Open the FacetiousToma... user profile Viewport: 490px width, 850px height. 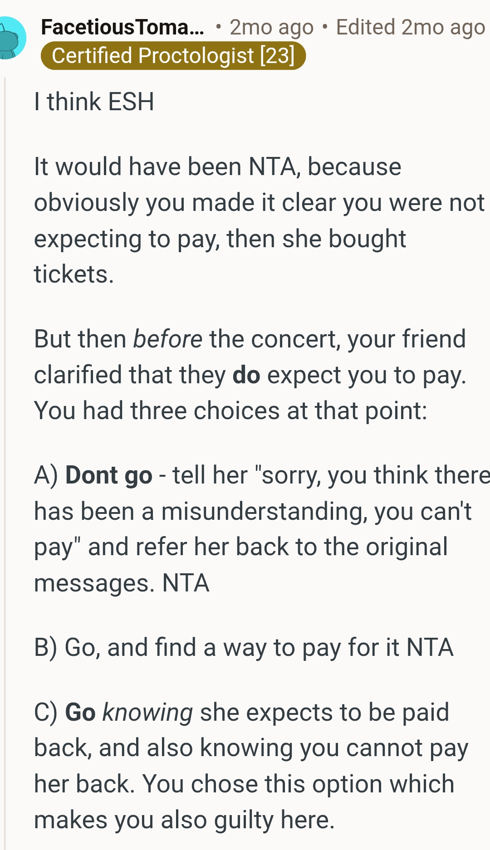122,27
